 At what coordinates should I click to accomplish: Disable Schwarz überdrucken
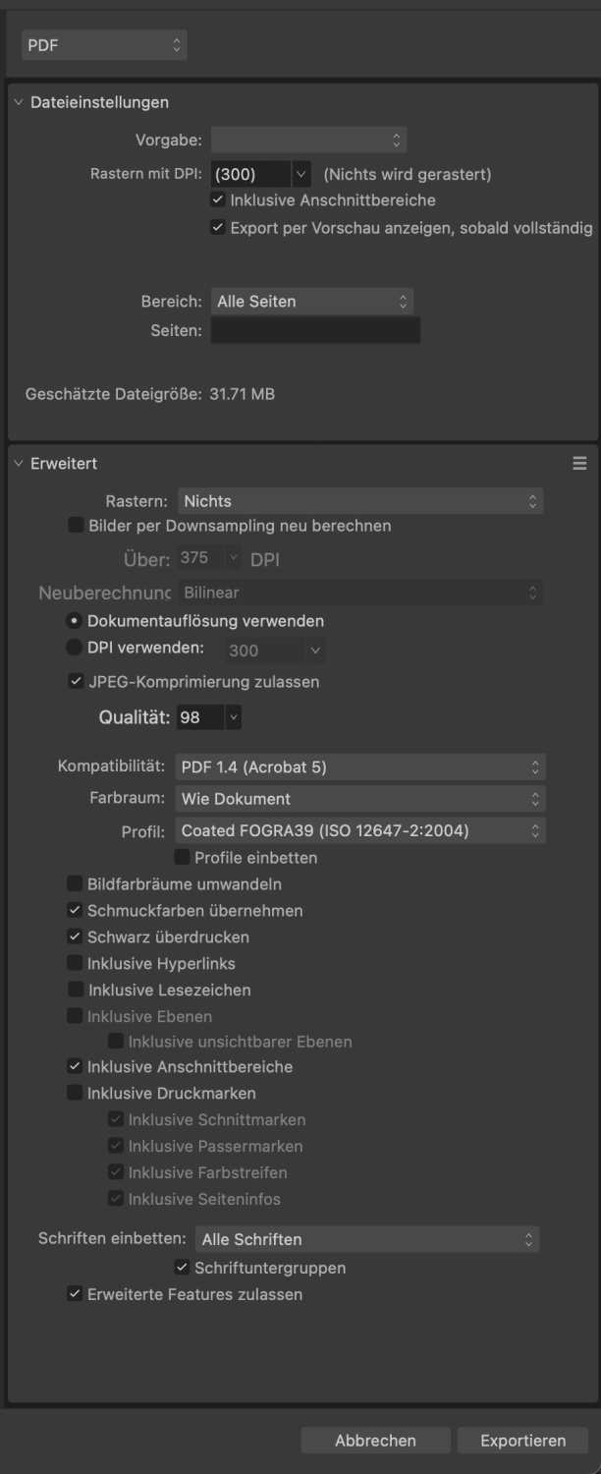(74, 936)
